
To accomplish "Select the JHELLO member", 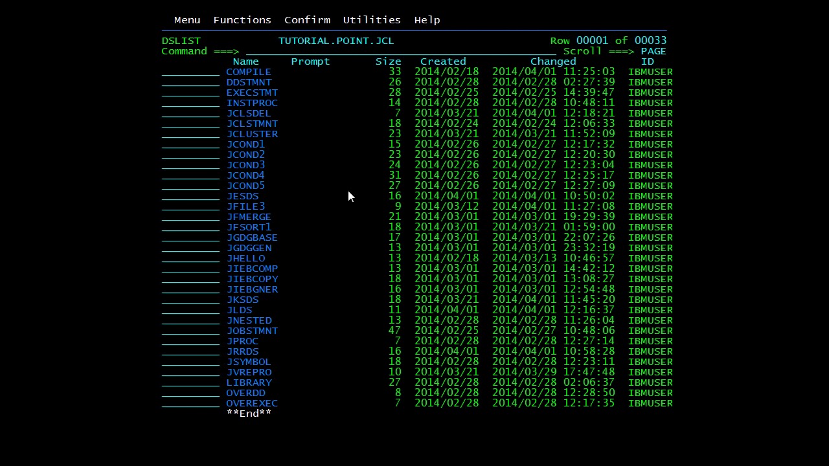I will [245, 258].
